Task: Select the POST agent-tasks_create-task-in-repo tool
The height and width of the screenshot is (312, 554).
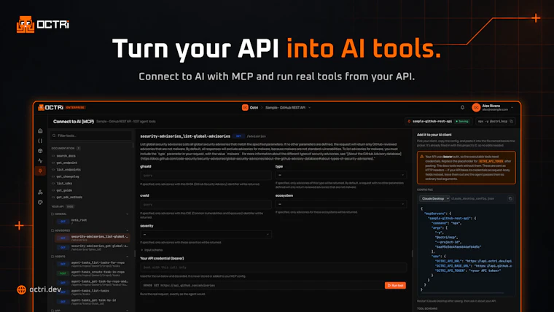Action: (x=93, y=273)
